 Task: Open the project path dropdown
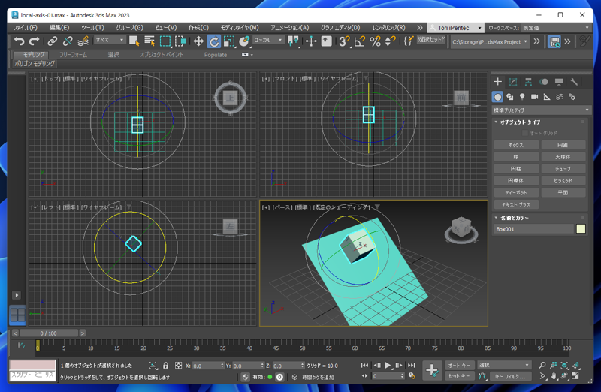[490, 41]
